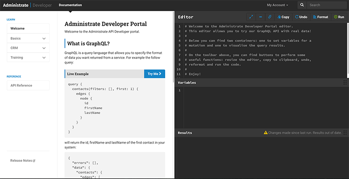Open the API Reference page
The height and width of the screenshot is (179, 349).
click(x=28, y=85)
